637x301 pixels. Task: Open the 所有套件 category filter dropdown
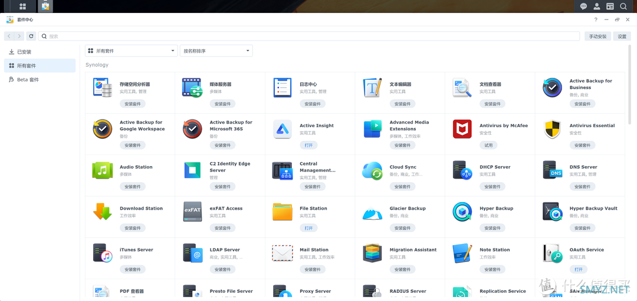pyautogui.click(x=131, y=51)
